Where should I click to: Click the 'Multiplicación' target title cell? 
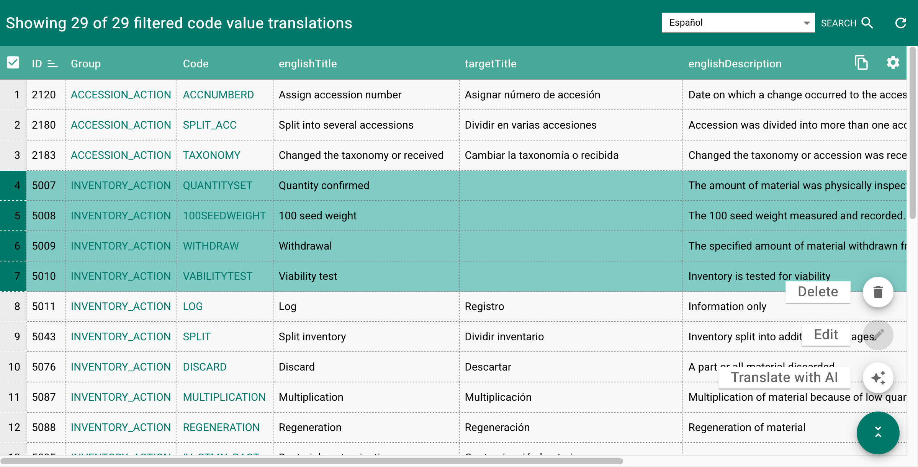(571, 397)
